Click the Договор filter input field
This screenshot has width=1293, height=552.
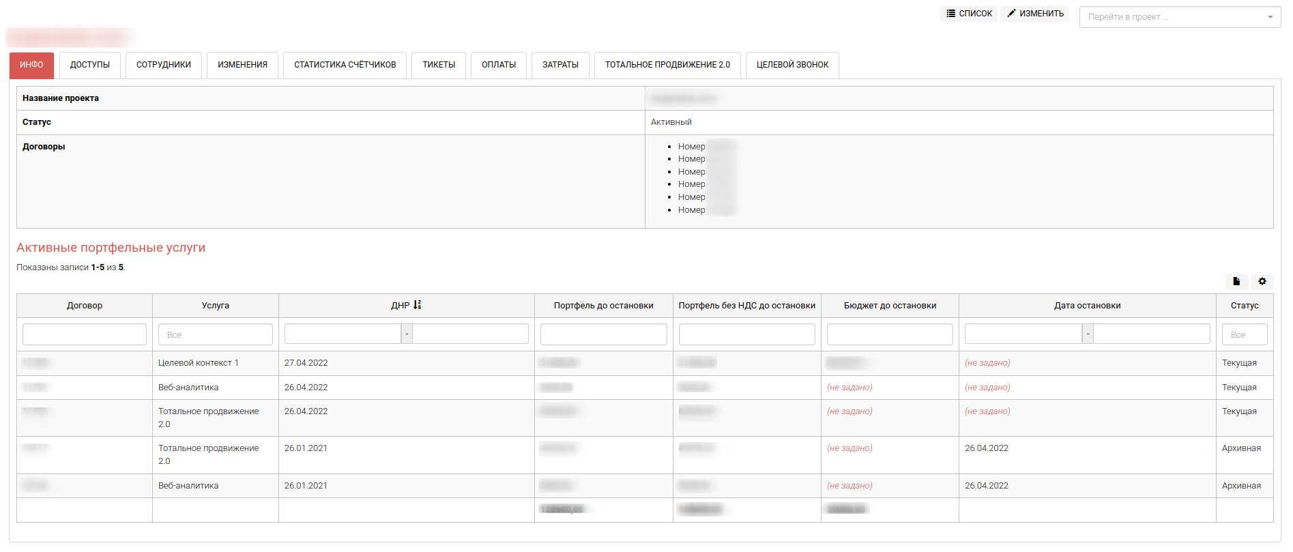(84, 334)
